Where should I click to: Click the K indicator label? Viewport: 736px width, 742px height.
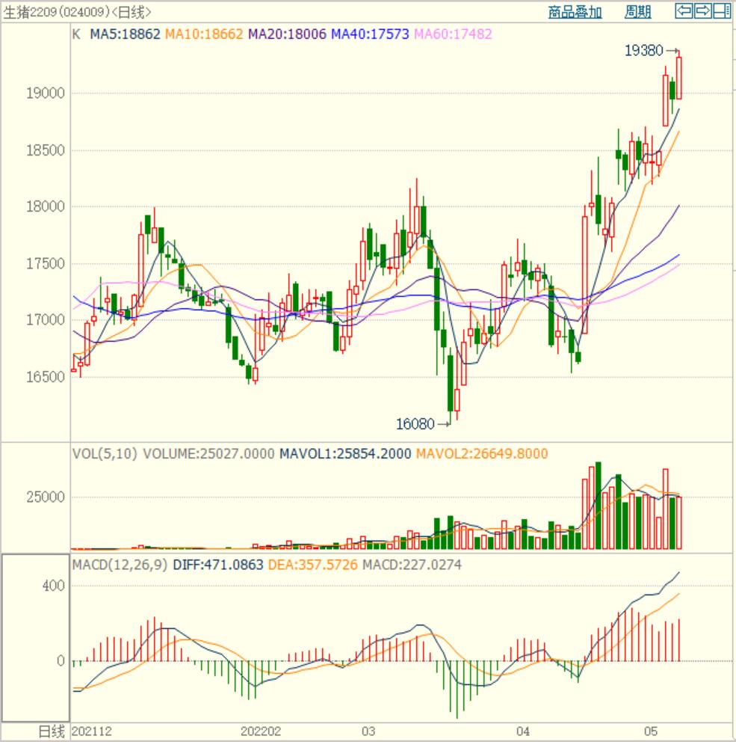tap(76, 34)
